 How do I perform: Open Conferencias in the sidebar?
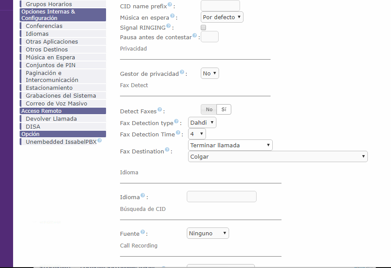point(44,26)
